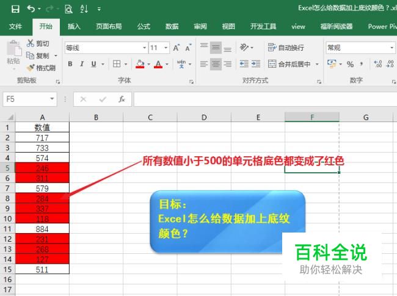Screen dimensions: 397x296
Task: Apply comma style
Action: [362, 64]
